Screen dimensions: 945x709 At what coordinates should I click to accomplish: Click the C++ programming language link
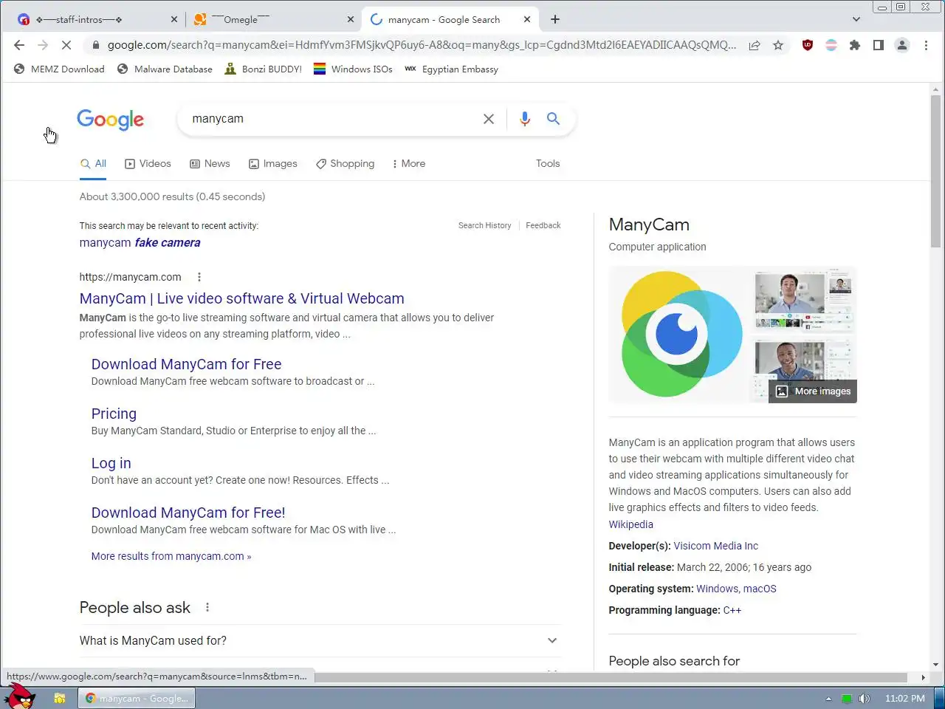[732, 610]
